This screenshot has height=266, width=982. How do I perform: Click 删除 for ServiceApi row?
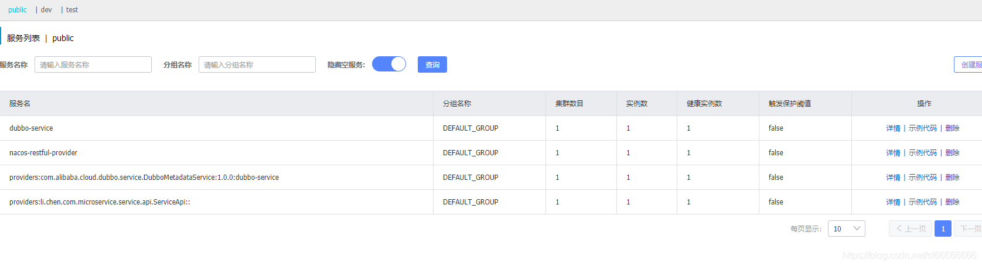[x=953, y=202]
